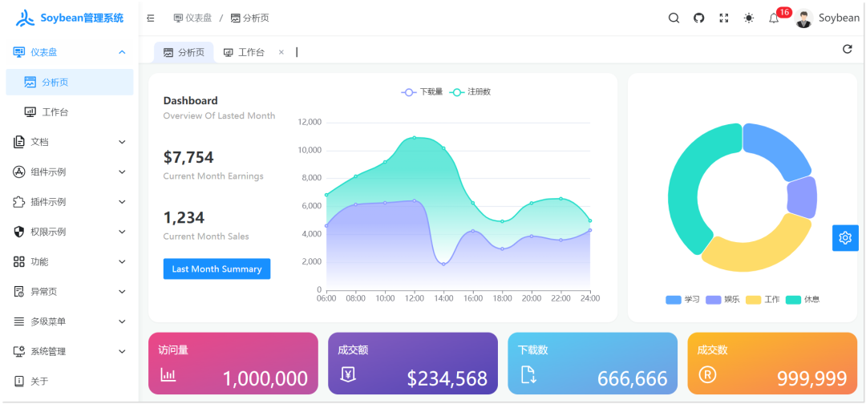Click the 666,666 下载数 value
This screenshot has height=404, width=866.
click(x=633, y=378)
